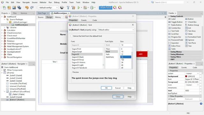The height and width of the screenshot is (115, 204).
Task: Click the Open Project toolbar icon
Action: pos(14,8)
